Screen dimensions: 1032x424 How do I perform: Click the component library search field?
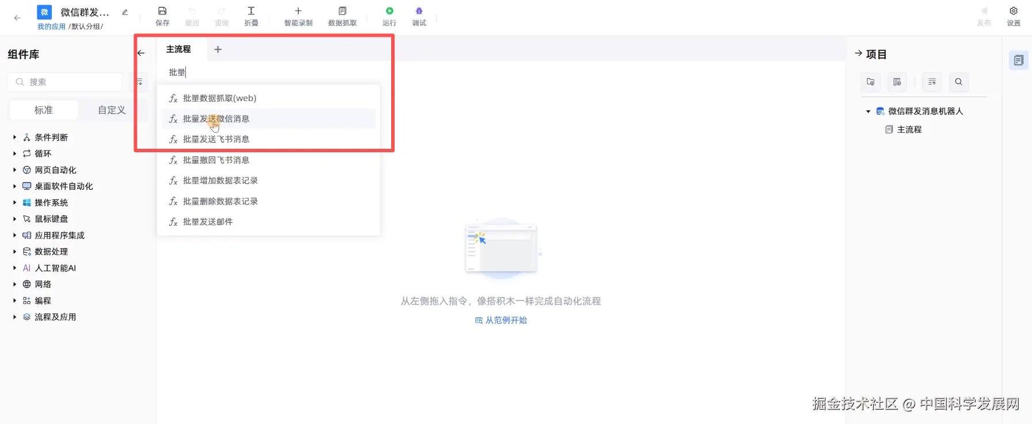coord(65,82)
